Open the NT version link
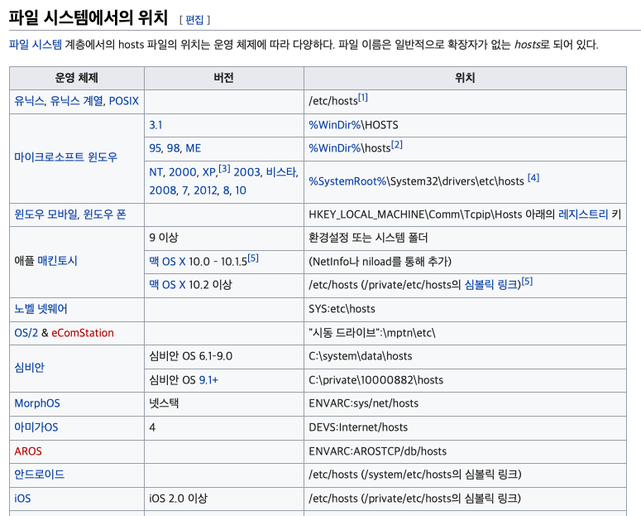The image size is (641, 516). tap(156, 172)
